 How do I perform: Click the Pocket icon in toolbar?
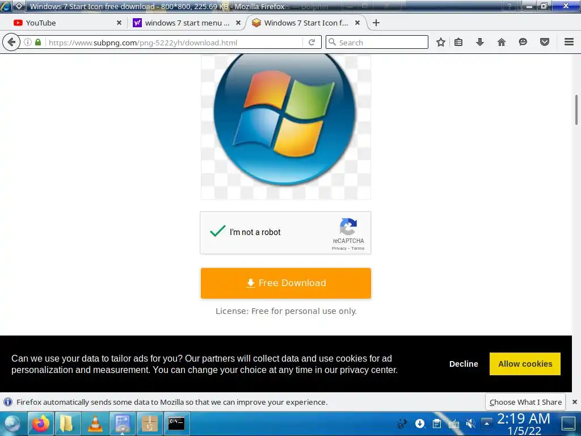coord(544,42)
